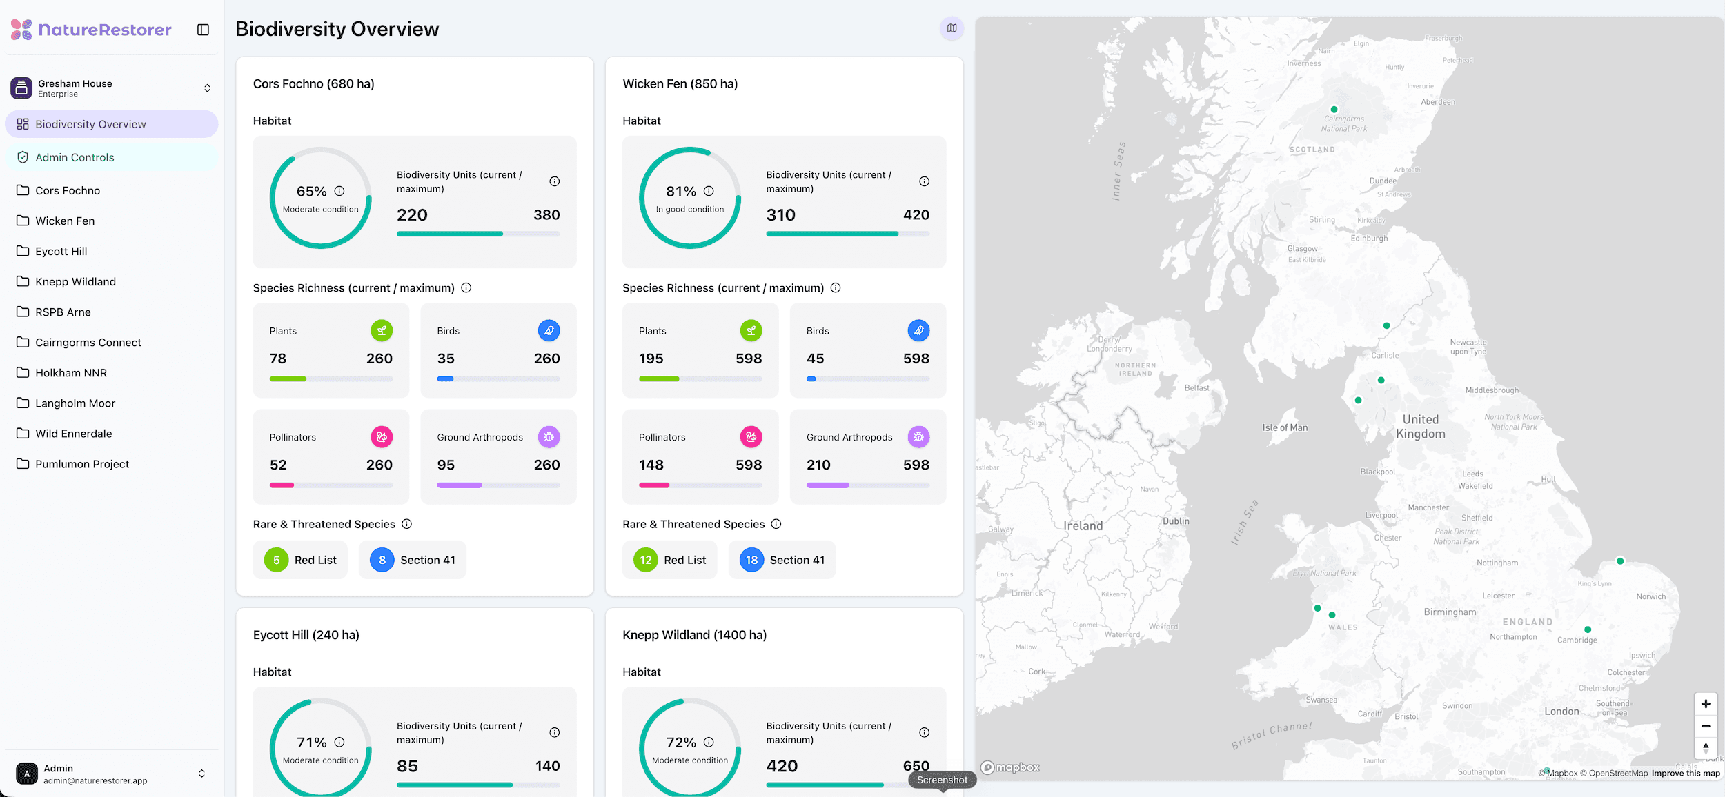1725x797 pixels.
Task: Click the info icon beside 65% condition
Action: click(339, 191)
